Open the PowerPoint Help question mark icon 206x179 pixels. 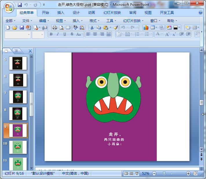(200, 13)
